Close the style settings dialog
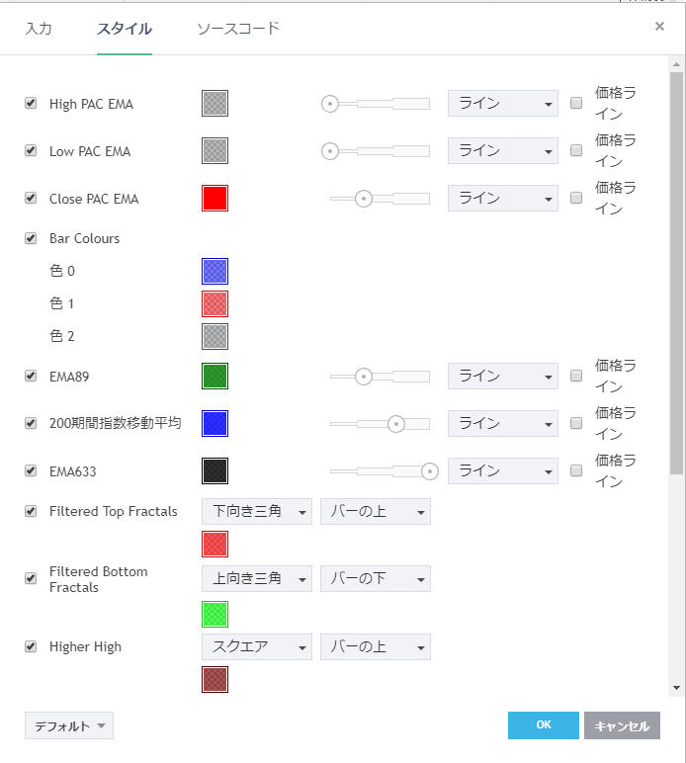Image resolution: width=686 pixels, height=763 pixels. tap(659, 27)
